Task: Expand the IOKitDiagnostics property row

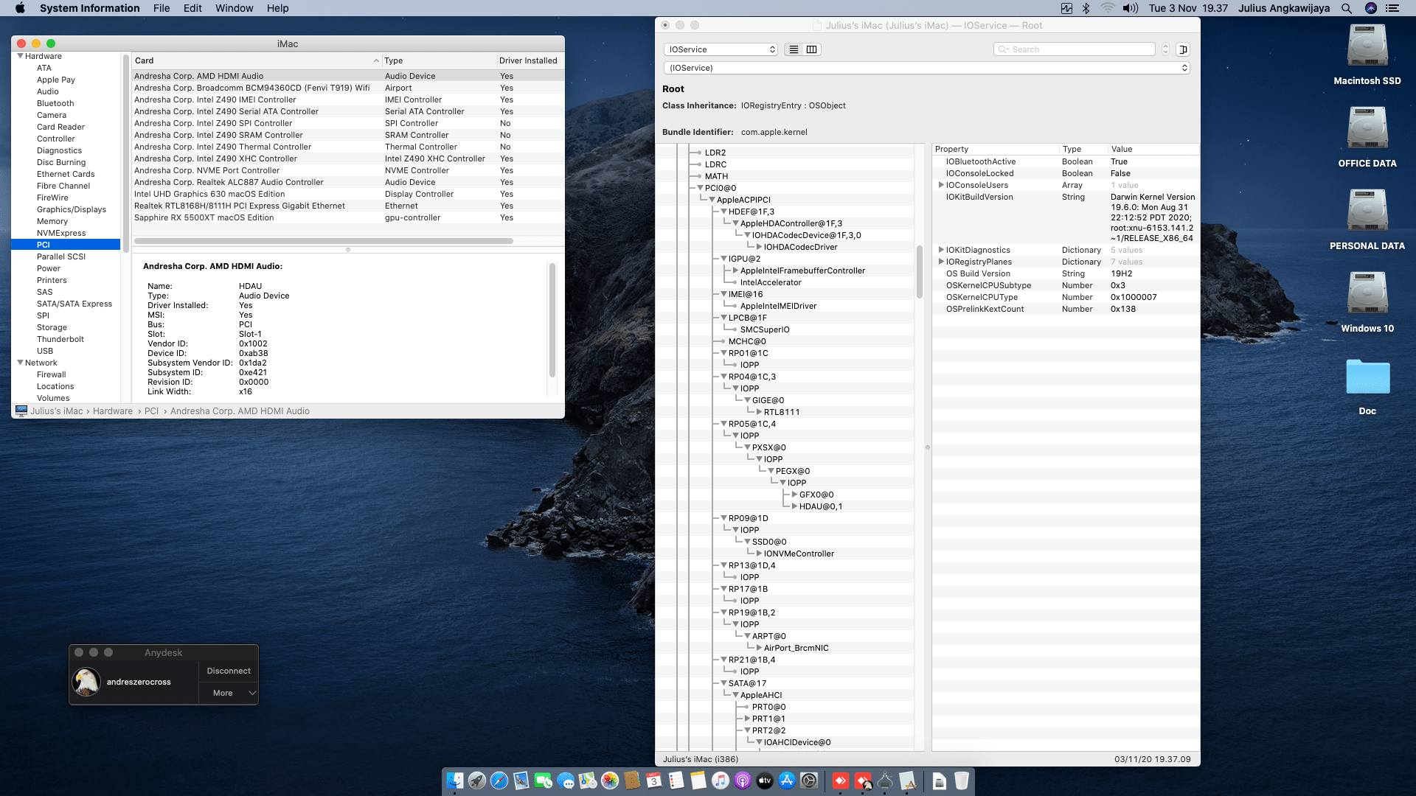Action: pyautogui.click(x=941, y=250)
